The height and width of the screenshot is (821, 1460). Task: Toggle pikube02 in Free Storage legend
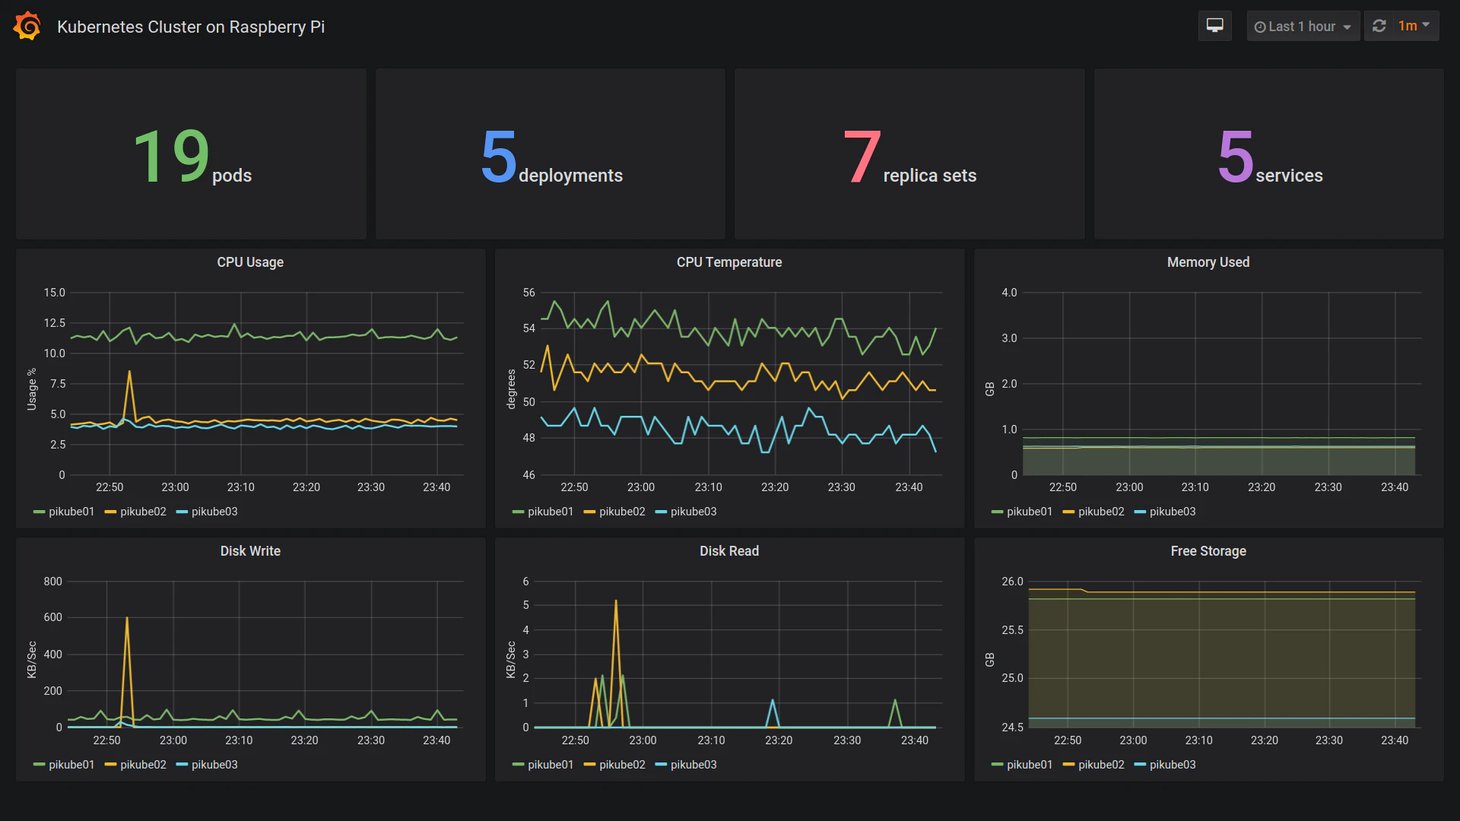pyautogui.click(x=1093, y=765)
